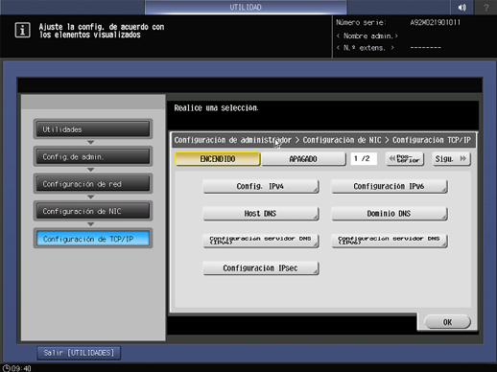Open Config. IPv4 settings
The width and height of the screenshot is (497, 372).
(261, 186)
